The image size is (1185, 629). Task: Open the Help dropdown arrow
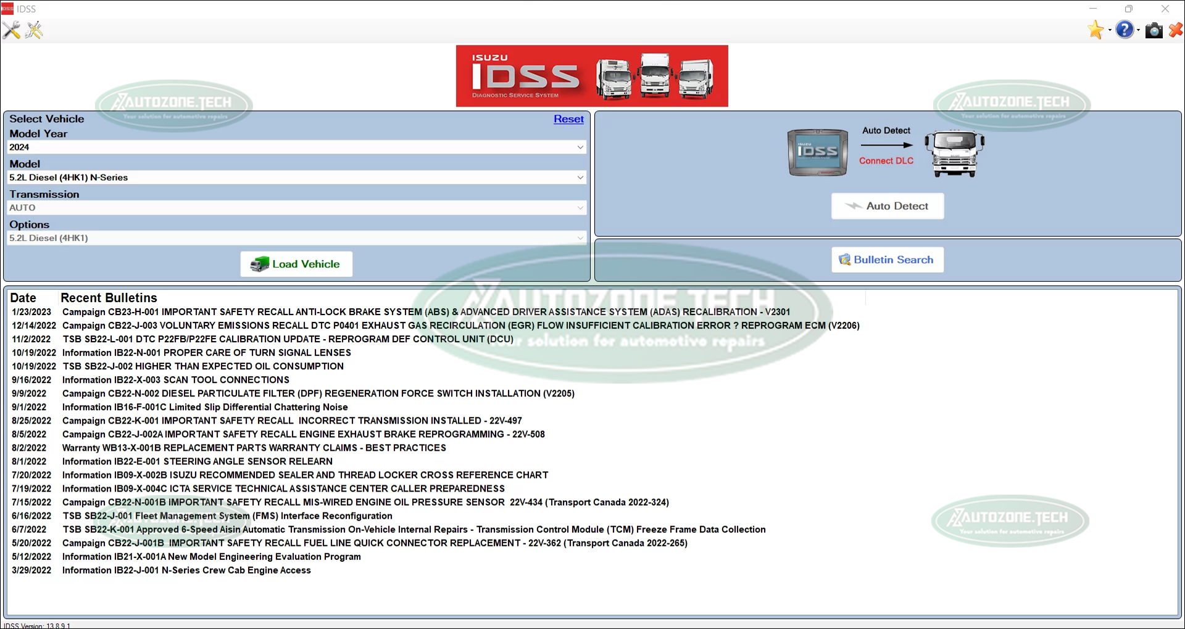pos(1138,30)
